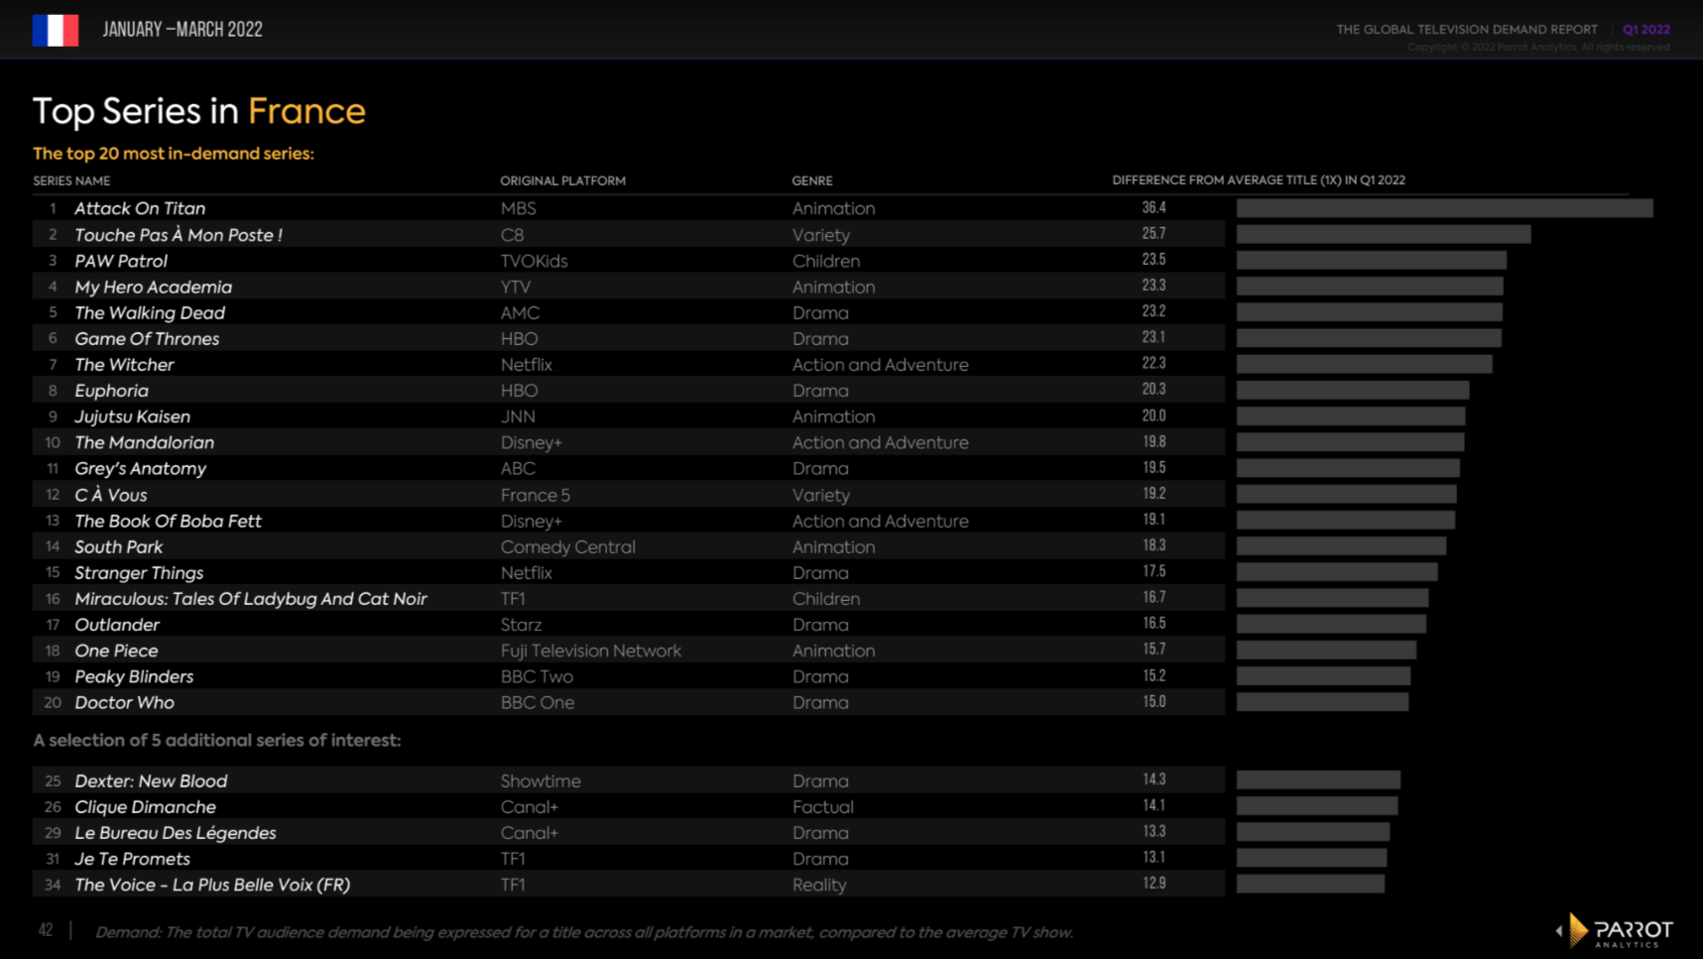Click the 'Top Series in France' heading
The height and width of the screenshot is (959, 1703).
[x=199, y=111]
